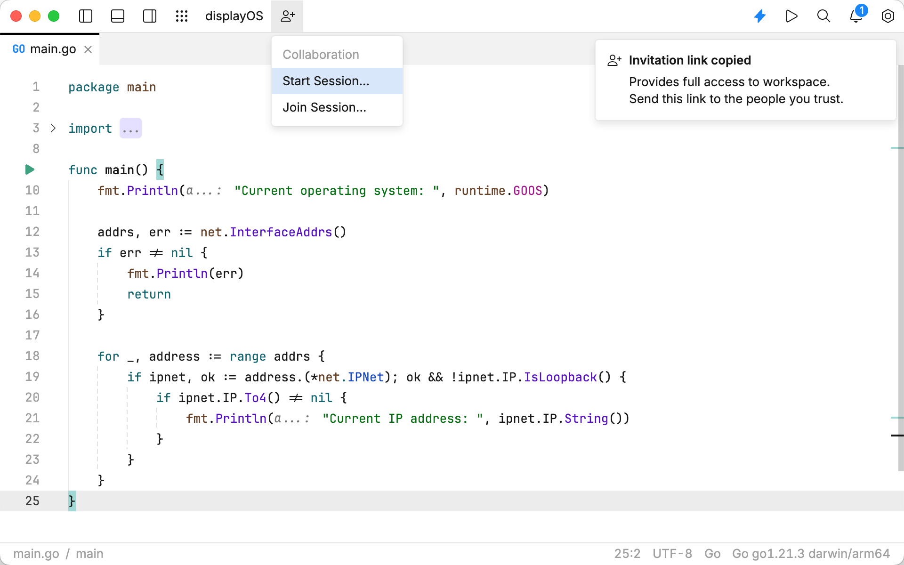Expand the collapsed import ellipsis placeholder
This screenshot has width=904, height=565.
pos(130,128)
